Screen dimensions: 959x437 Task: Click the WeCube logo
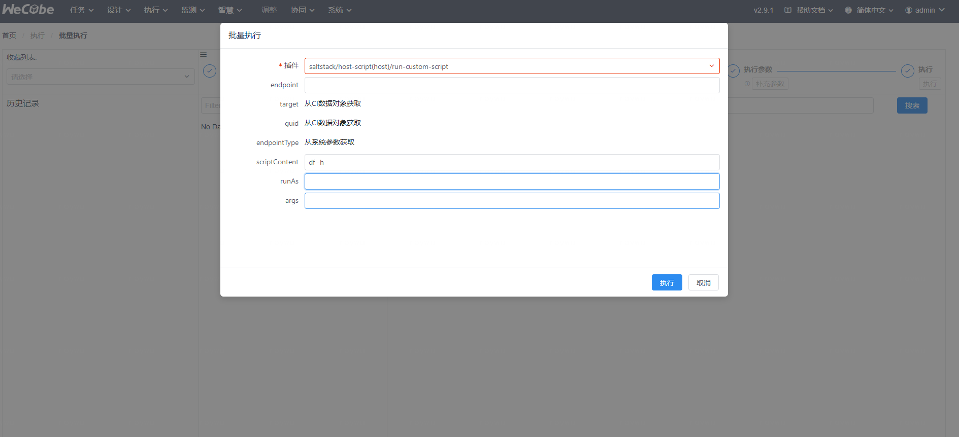(x=28, y=10)
